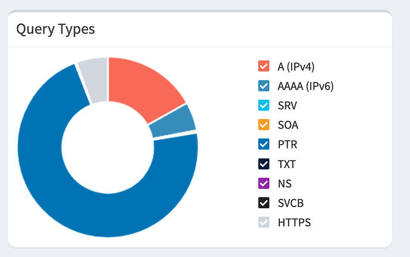Click the Query Types card title
410x257 pixels.
56,28
